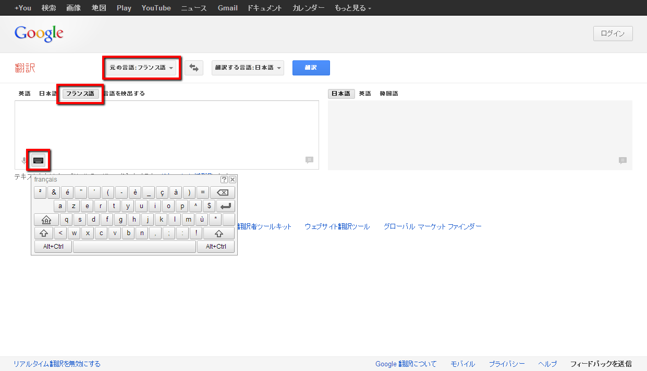
Task: Select 韓国語 as target language tab
Action: (x=388, y=94)
